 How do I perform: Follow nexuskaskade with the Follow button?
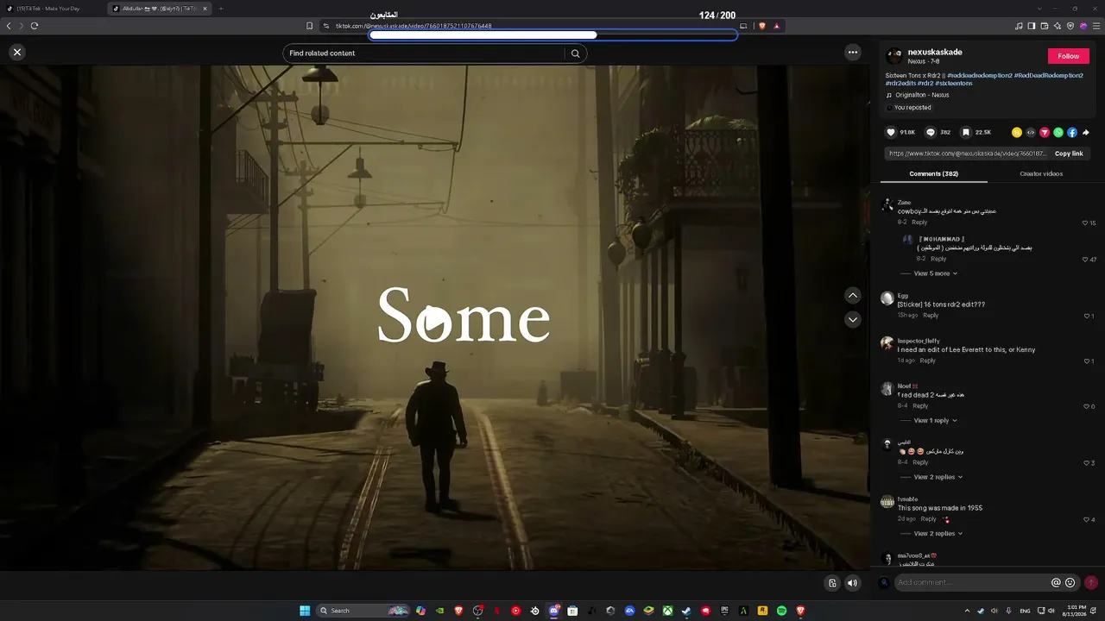click(x=1069, y=56)
